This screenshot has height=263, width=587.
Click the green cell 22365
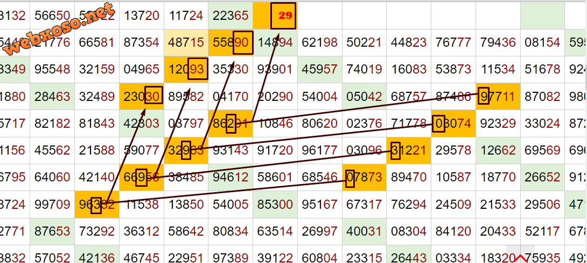[x=230, y=15]
